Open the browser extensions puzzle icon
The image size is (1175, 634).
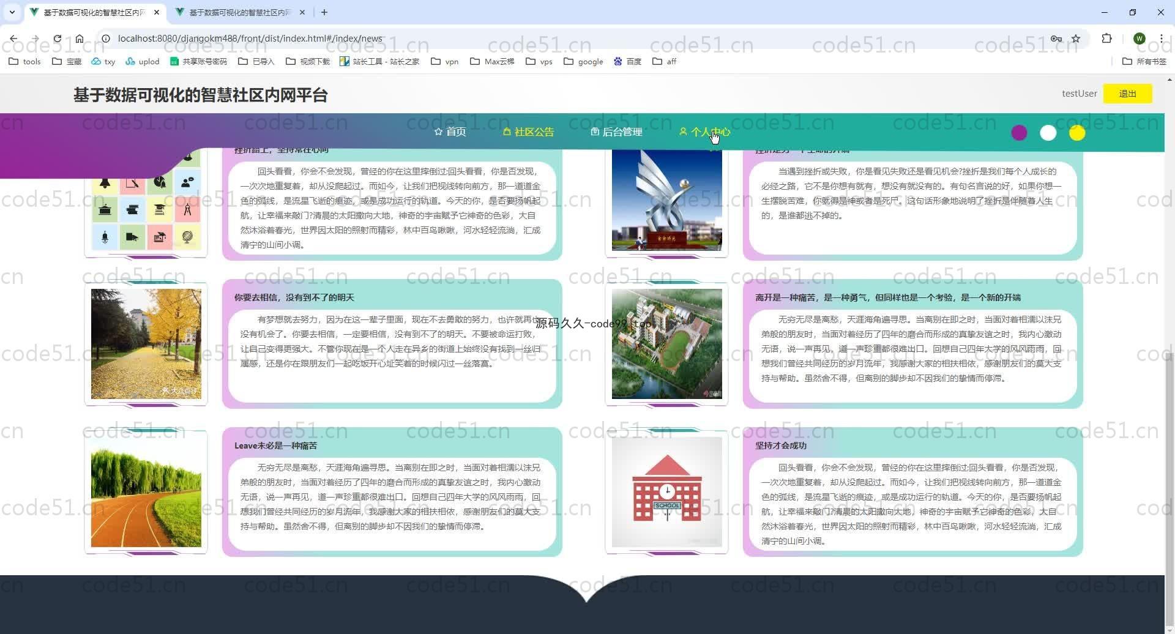pyautogui.click(x=1106, y=39)
